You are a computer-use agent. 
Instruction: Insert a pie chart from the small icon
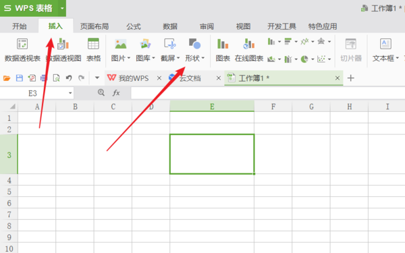[304, 59]
